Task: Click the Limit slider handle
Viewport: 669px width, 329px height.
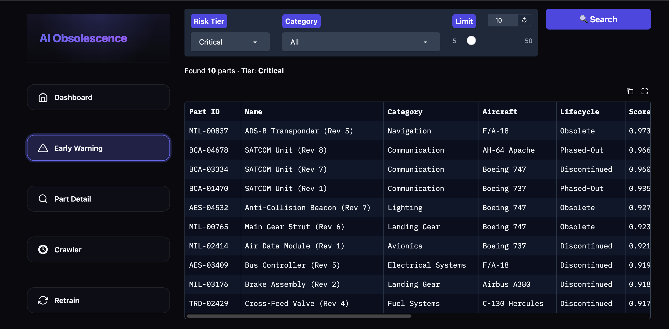Action: [x=471, y=41]
